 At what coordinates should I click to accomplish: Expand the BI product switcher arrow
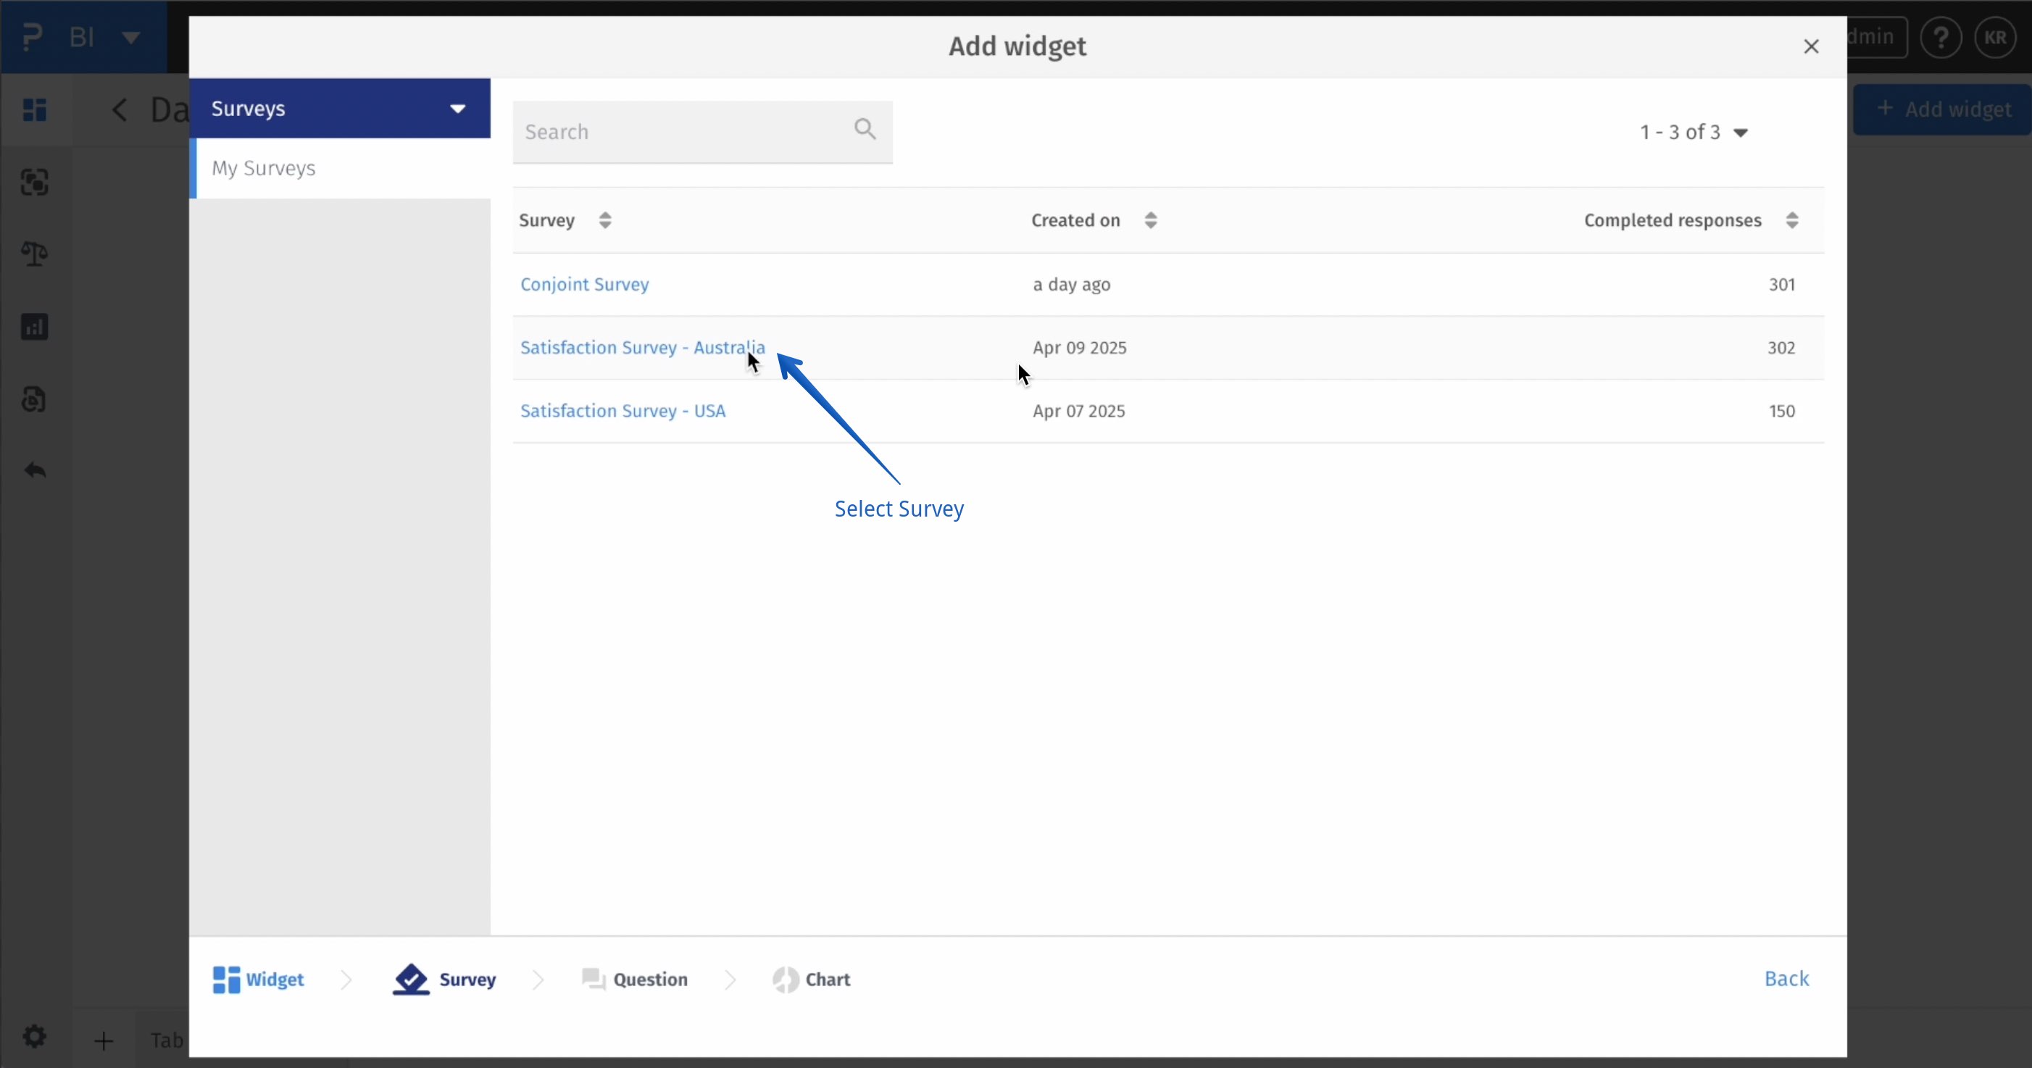tap(131, 38)
